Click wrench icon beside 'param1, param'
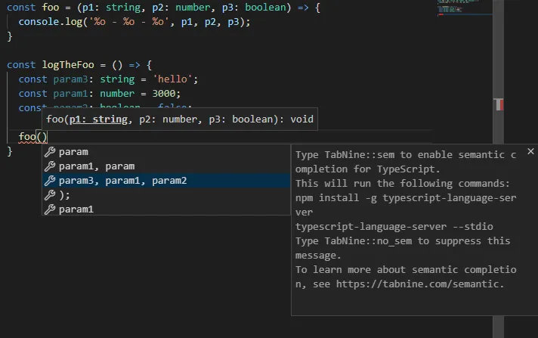Image resolution: width=538 pixels, height=338 pixels. click(50, 166)
